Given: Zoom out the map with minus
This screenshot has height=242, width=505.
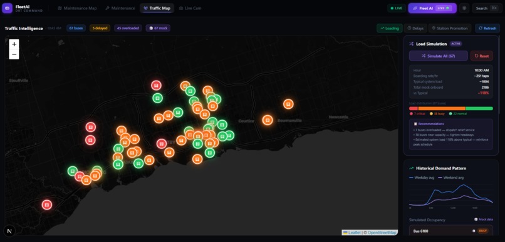Looking at the screenshot, I should pyautogui.click(x=14, y=54).
